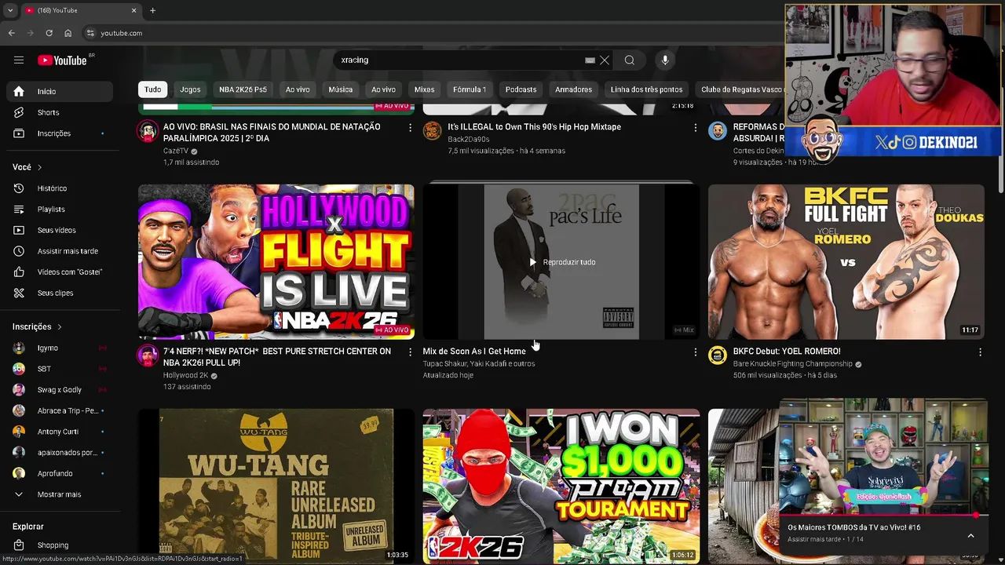Select the Mixes filter chip

point(424,89)
